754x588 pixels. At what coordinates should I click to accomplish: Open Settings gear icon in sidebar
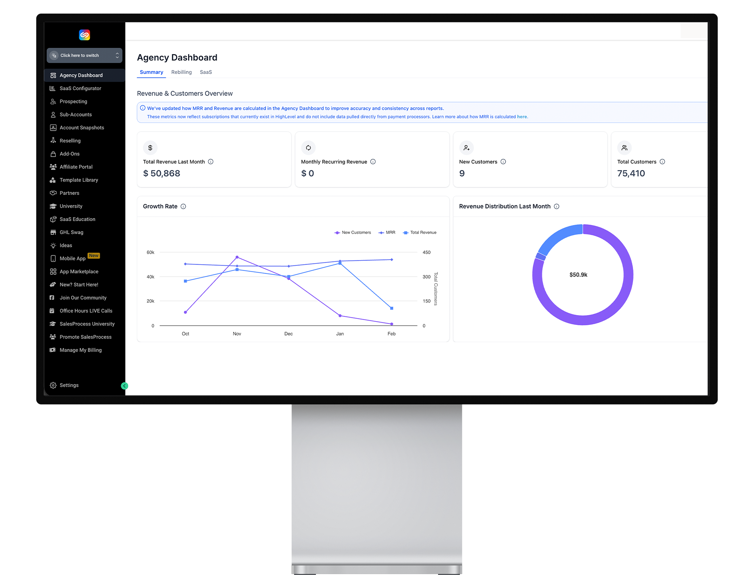53,385
